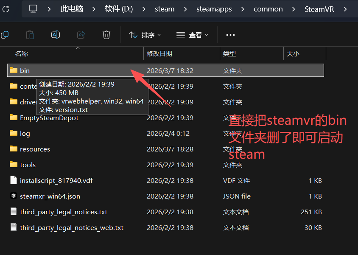Sort by the 修改日期 column header
358x255 pixels.
click(159, 53)
